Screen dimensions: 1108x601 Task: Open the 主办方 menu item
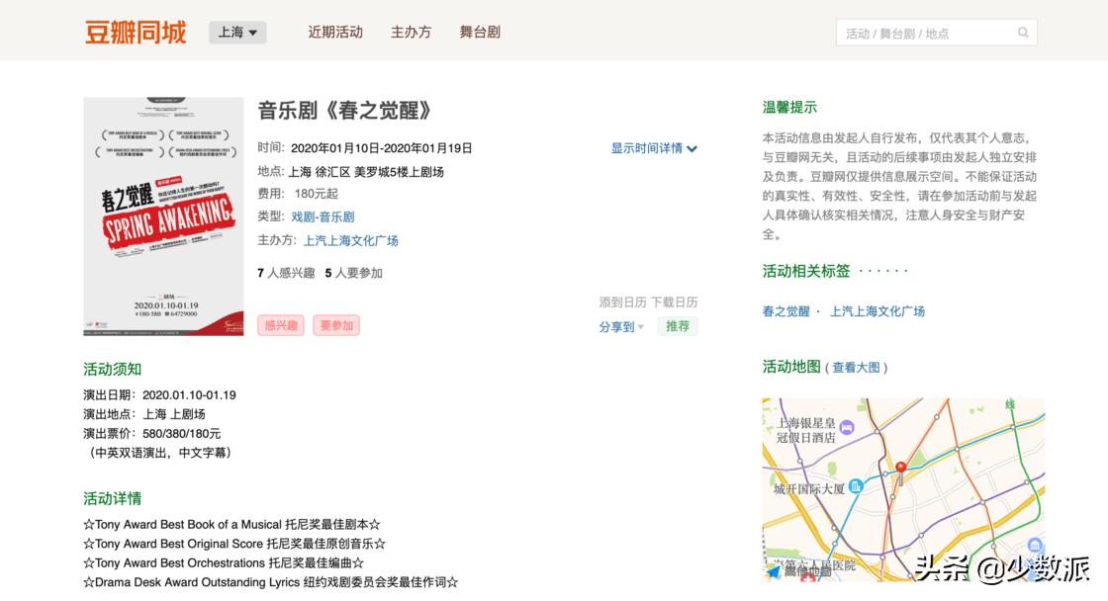click(x=412, y=33)
